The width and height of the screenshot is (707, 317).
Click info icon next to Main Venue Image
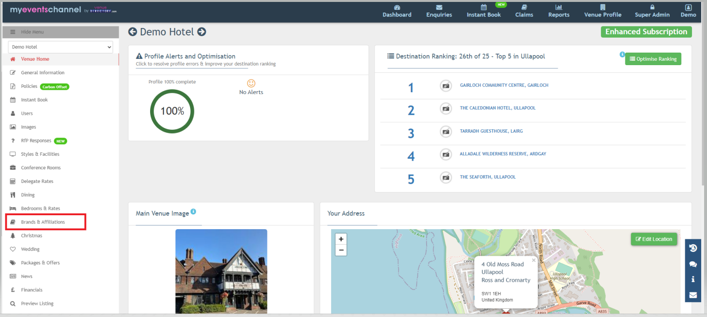click(x=194, y=211)
